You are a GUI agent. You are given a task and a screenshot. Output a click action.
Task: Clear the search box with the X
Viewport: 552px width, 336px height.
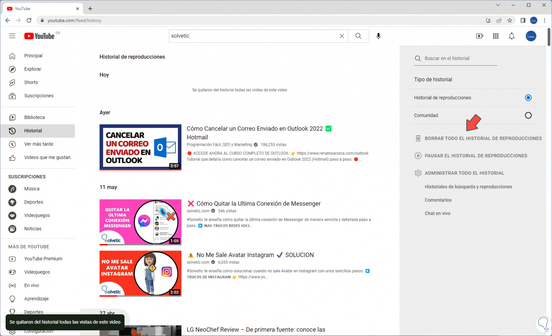(342, 36)
